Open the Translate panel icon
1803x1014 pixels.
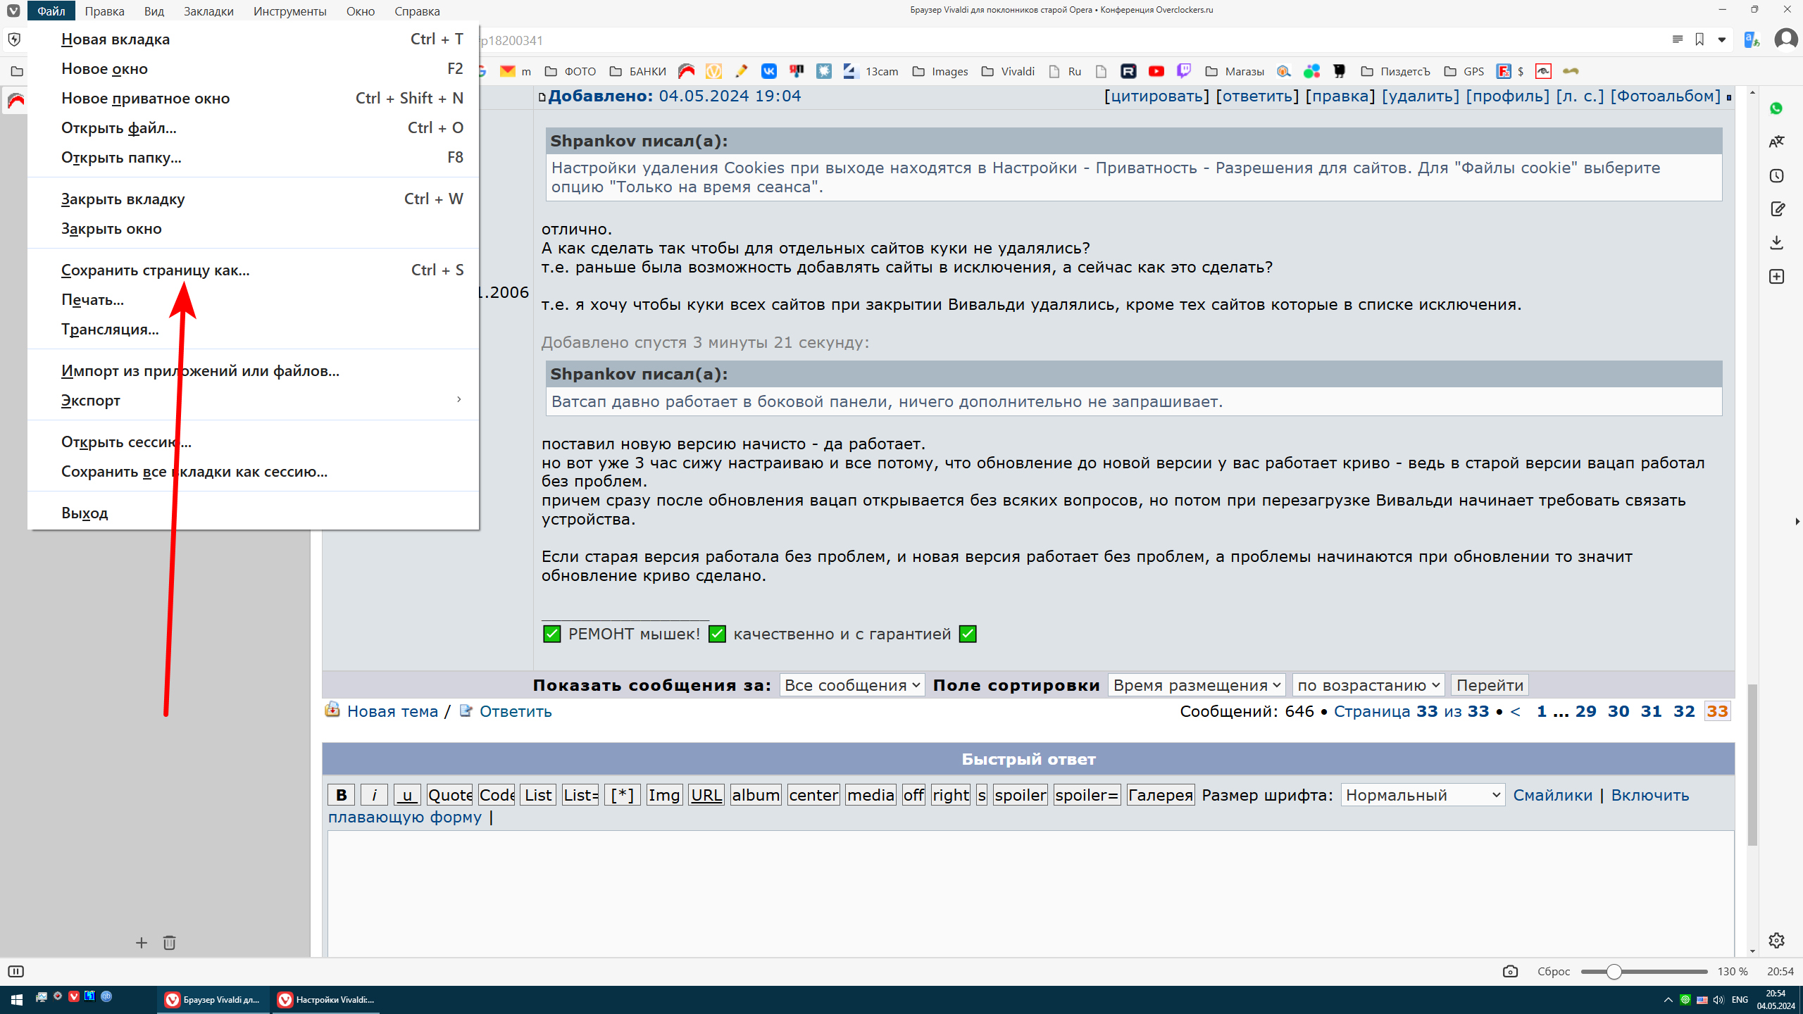pyautogui.click(x=1776, y=142)
